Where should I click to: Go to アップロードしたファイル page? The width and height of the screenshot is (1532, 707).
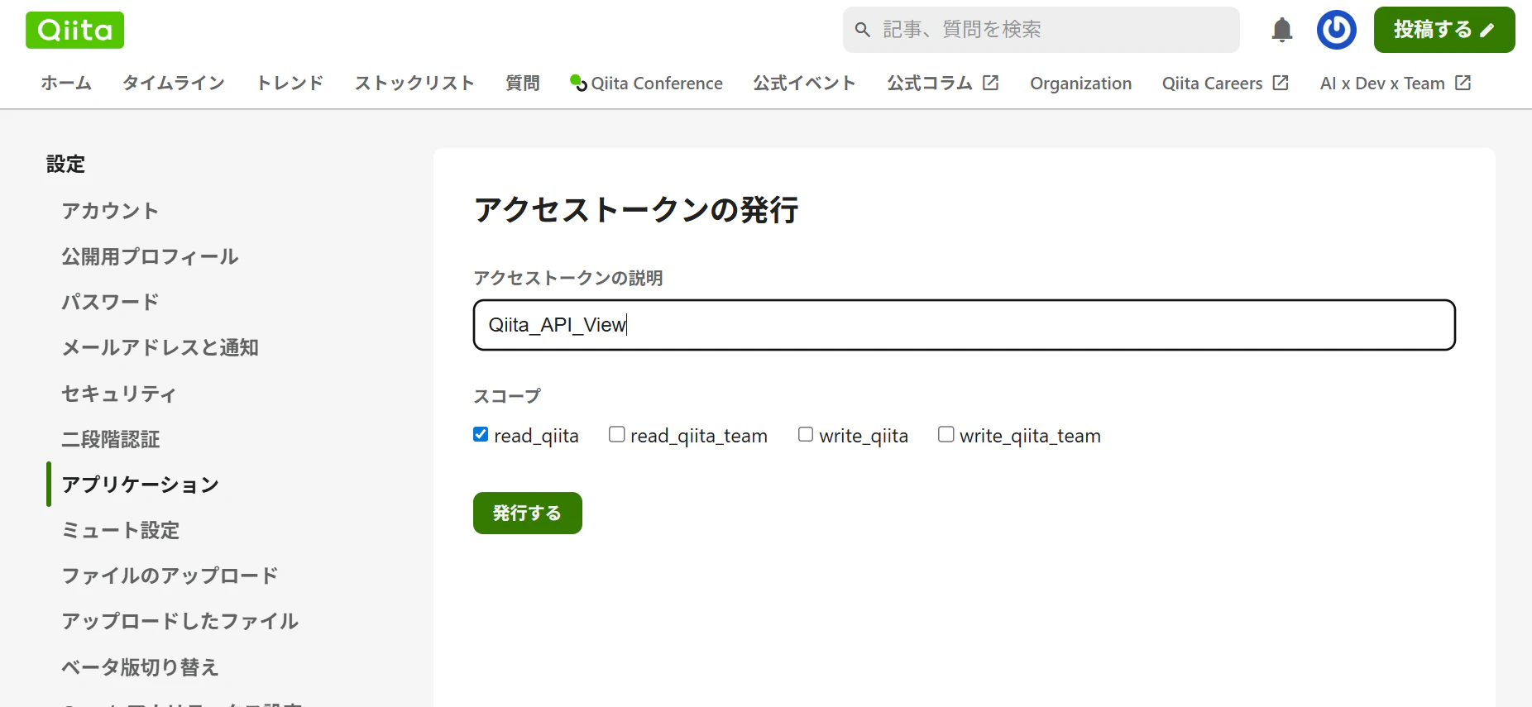[180, 621]
